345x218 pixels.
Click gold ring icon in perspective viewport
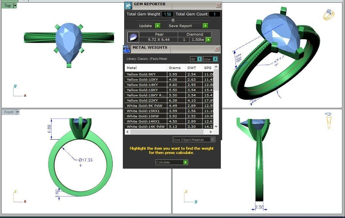point(329,15)
